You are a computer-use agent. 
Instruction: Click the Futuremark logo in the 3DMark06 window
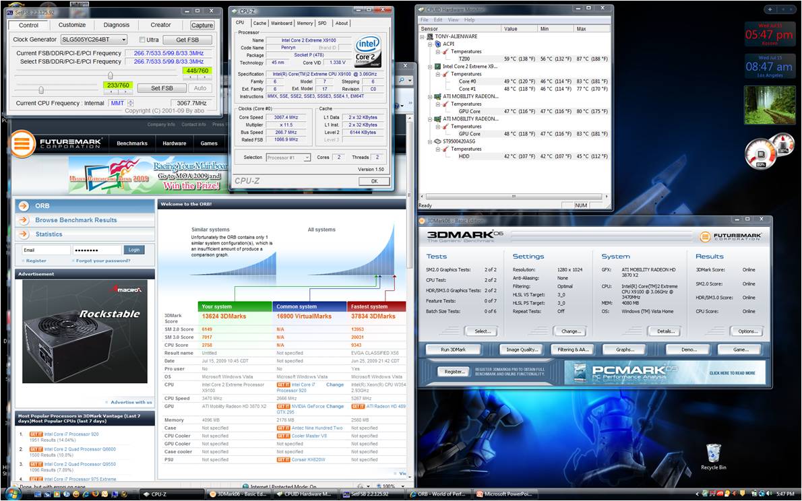click(730, 236)
